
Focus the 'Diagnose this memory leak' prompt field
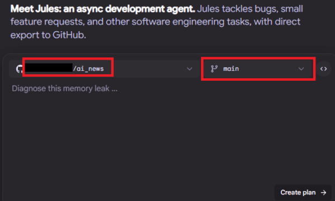tap(65, 89)
